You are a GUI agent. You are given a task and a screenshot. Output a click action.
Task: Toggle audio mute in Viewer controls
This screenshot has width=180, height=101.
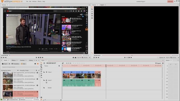click(98, 58)
